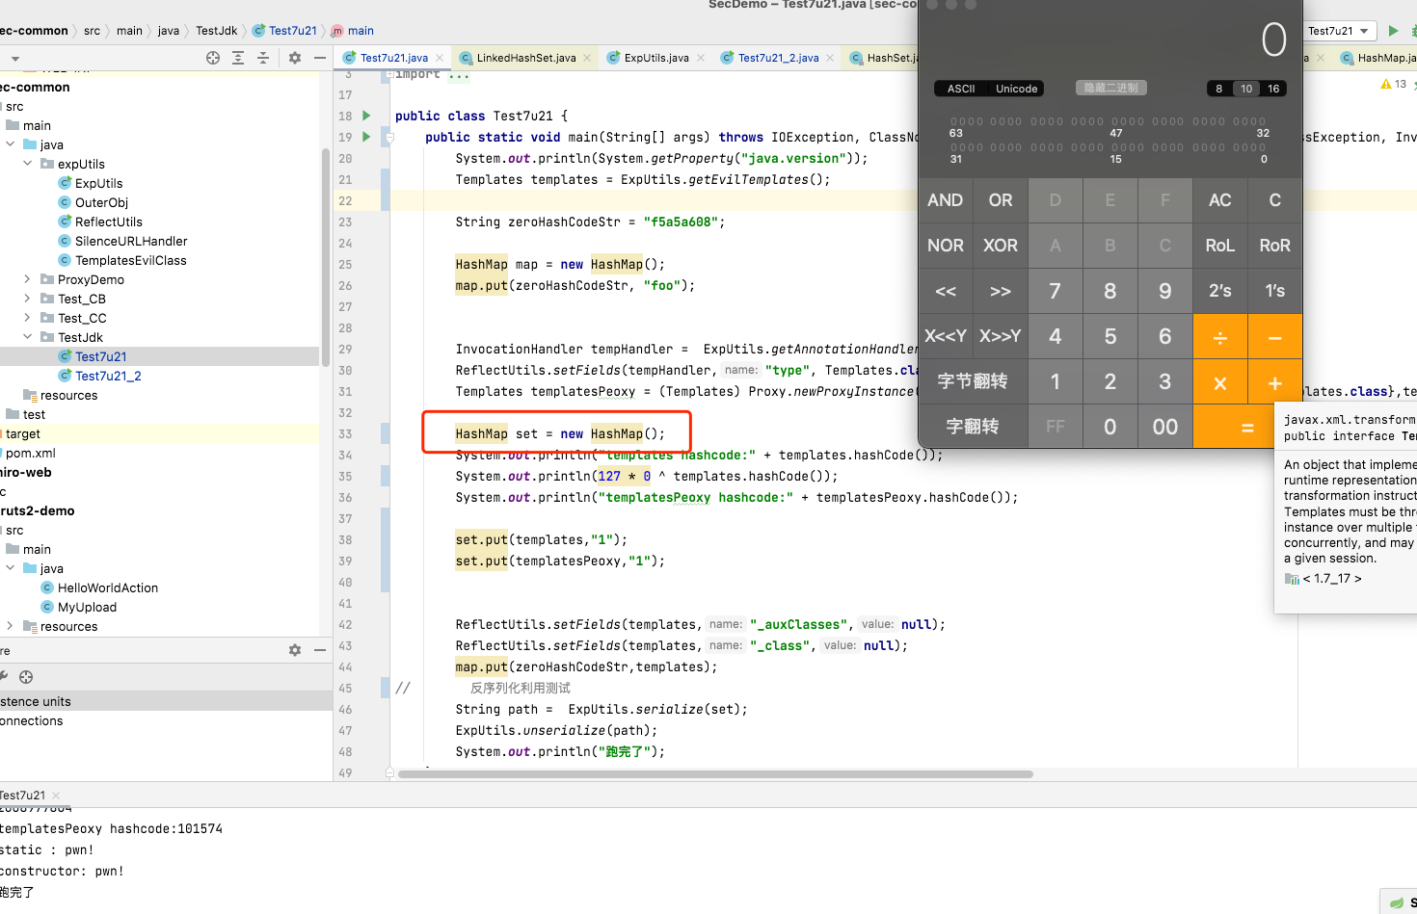Click the byte flip 字节翻转 button
Screen dimensions: 1417x914
(973, 381)
